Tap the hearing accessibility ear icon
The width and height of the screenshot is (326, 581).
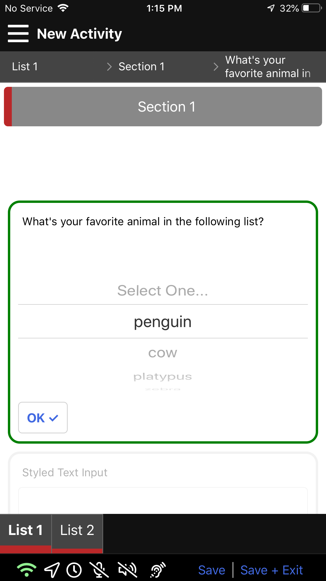[158, 570]
